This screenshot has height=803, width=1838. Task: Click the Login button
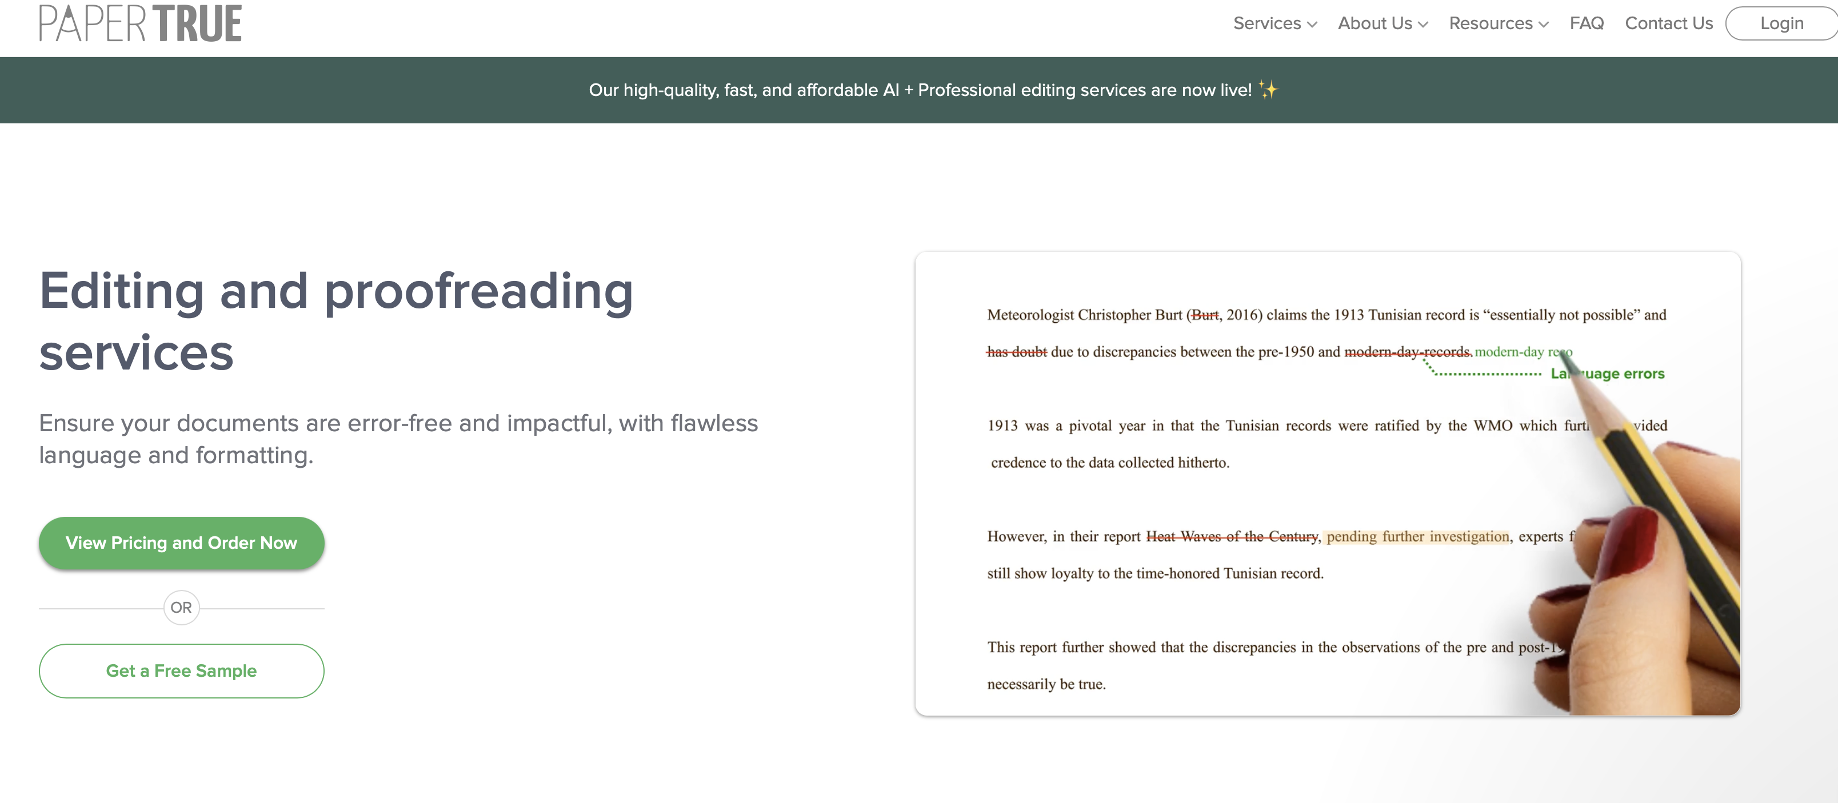[x=1781, y=23]
